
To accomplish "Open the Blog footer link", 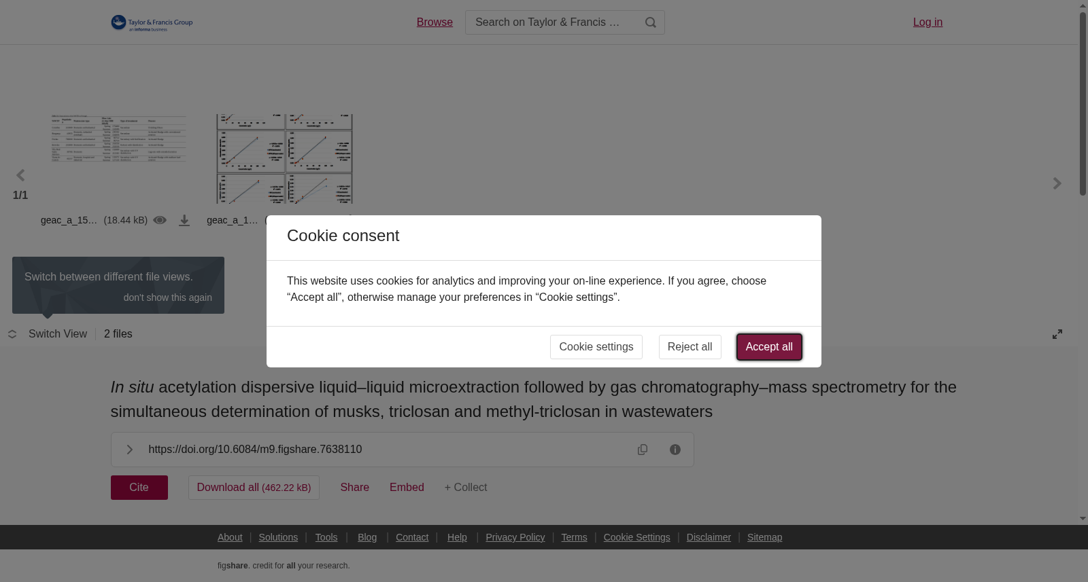I will click(367, 537).
